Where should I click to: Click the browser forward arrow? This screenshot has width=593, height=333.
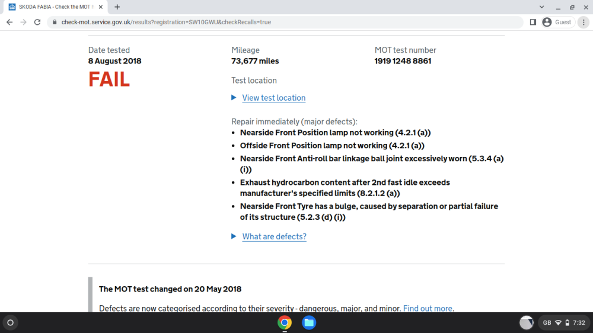click(x=24, y=23)
